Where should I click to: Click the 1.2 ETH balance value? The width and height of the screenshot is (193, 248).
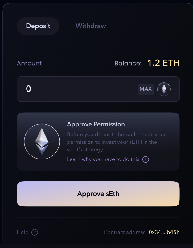point(163,63)
